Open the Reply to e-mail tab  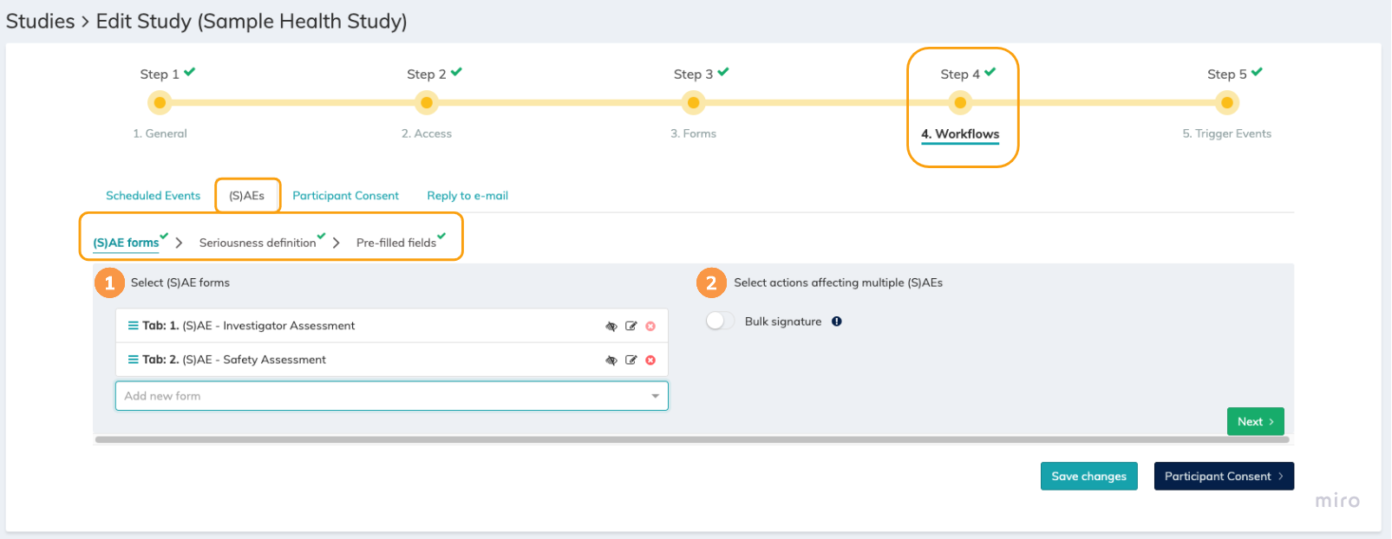coord(467,196)
